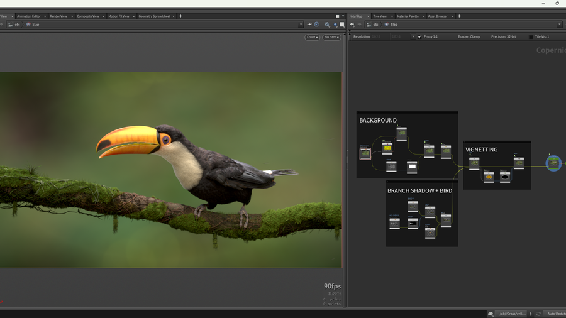Open the Geometry Spreadsheet tab

pyautogui.click(x=153, y=16)
